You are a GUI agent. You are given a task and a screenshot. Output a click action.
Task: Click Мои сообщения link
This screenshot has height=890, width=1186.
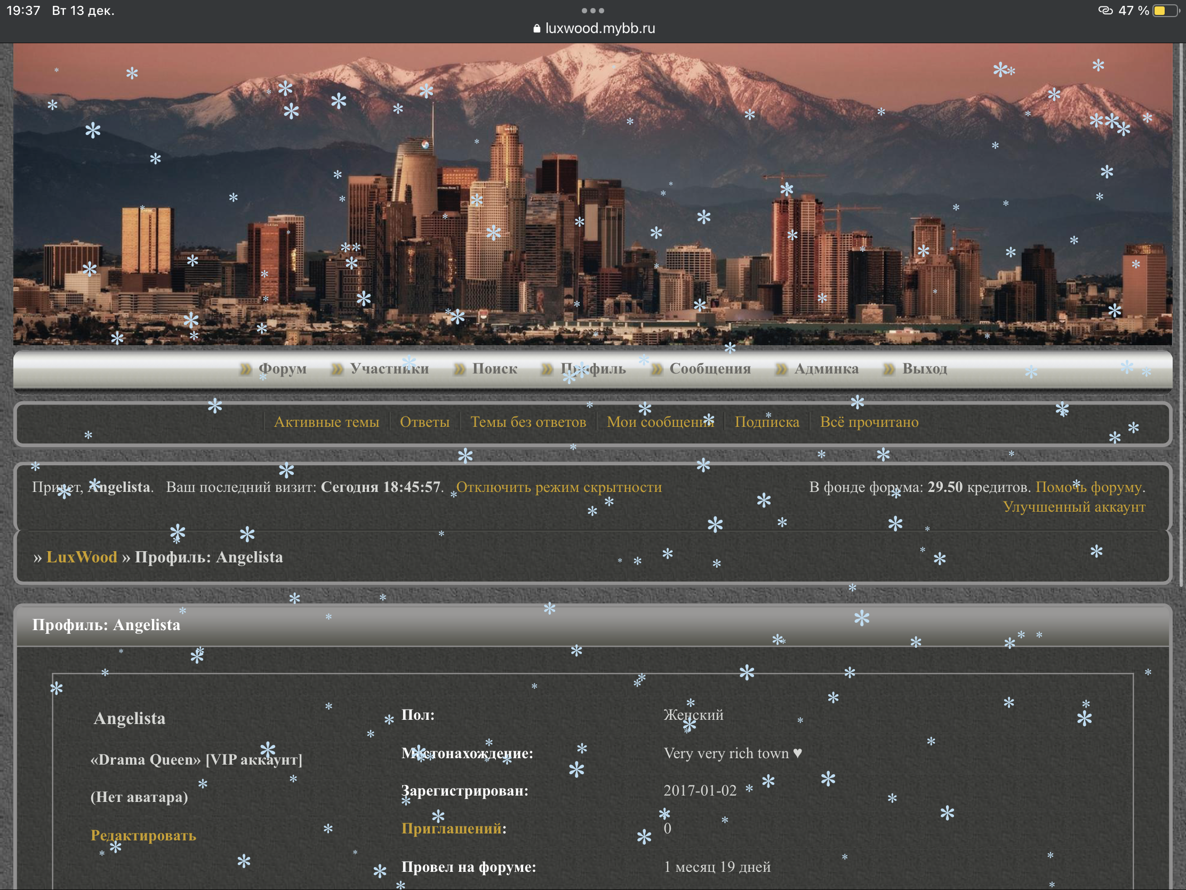point(660,422)
